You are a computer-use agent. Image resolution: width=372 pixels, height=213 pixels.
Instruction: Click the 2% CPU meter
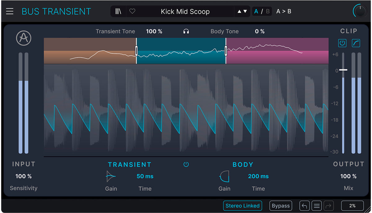[x=352, y=206]
